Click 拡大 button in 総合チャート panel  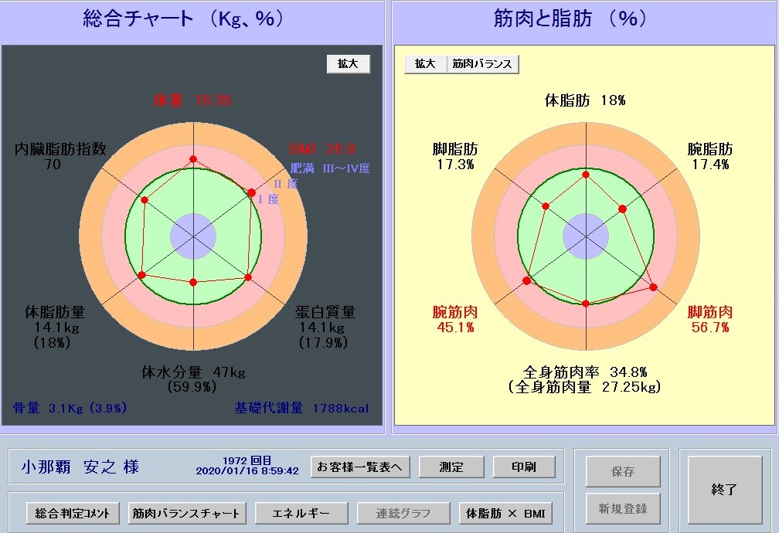pos(348,64)
